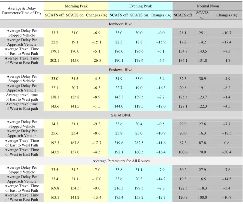
Task: Click the "Normal Noon" column group header
Action: tap(208, 6)
